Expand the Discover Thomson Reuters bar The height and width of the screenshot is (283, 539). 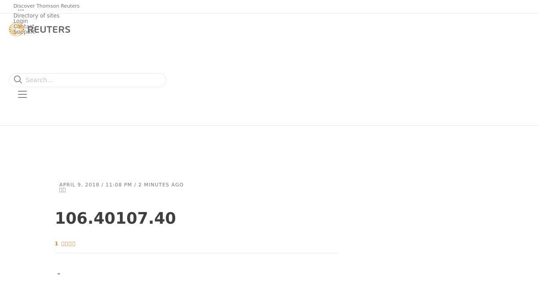[x=46, y=6]
